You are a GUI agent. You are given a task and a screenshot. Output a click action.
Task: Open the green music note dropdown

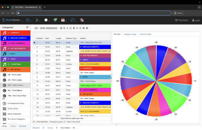38,20
